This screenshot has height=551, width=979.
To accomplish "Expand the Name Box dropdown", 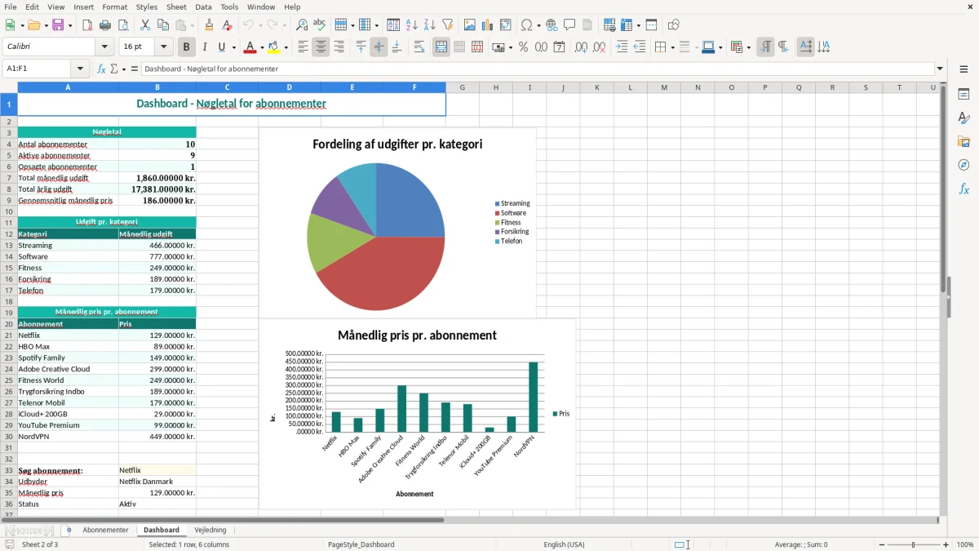I will click(x=80, y=69).
